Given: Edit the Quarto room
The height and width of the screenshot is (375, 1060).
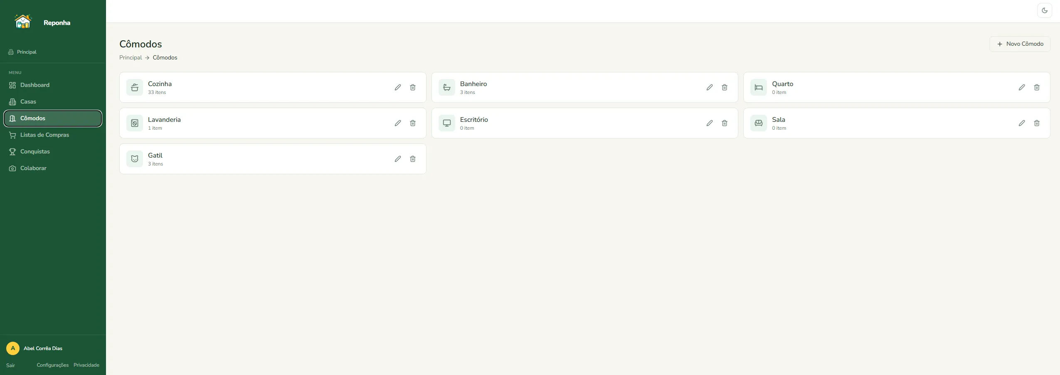Looking at the screenshot, I should 1022,87.
